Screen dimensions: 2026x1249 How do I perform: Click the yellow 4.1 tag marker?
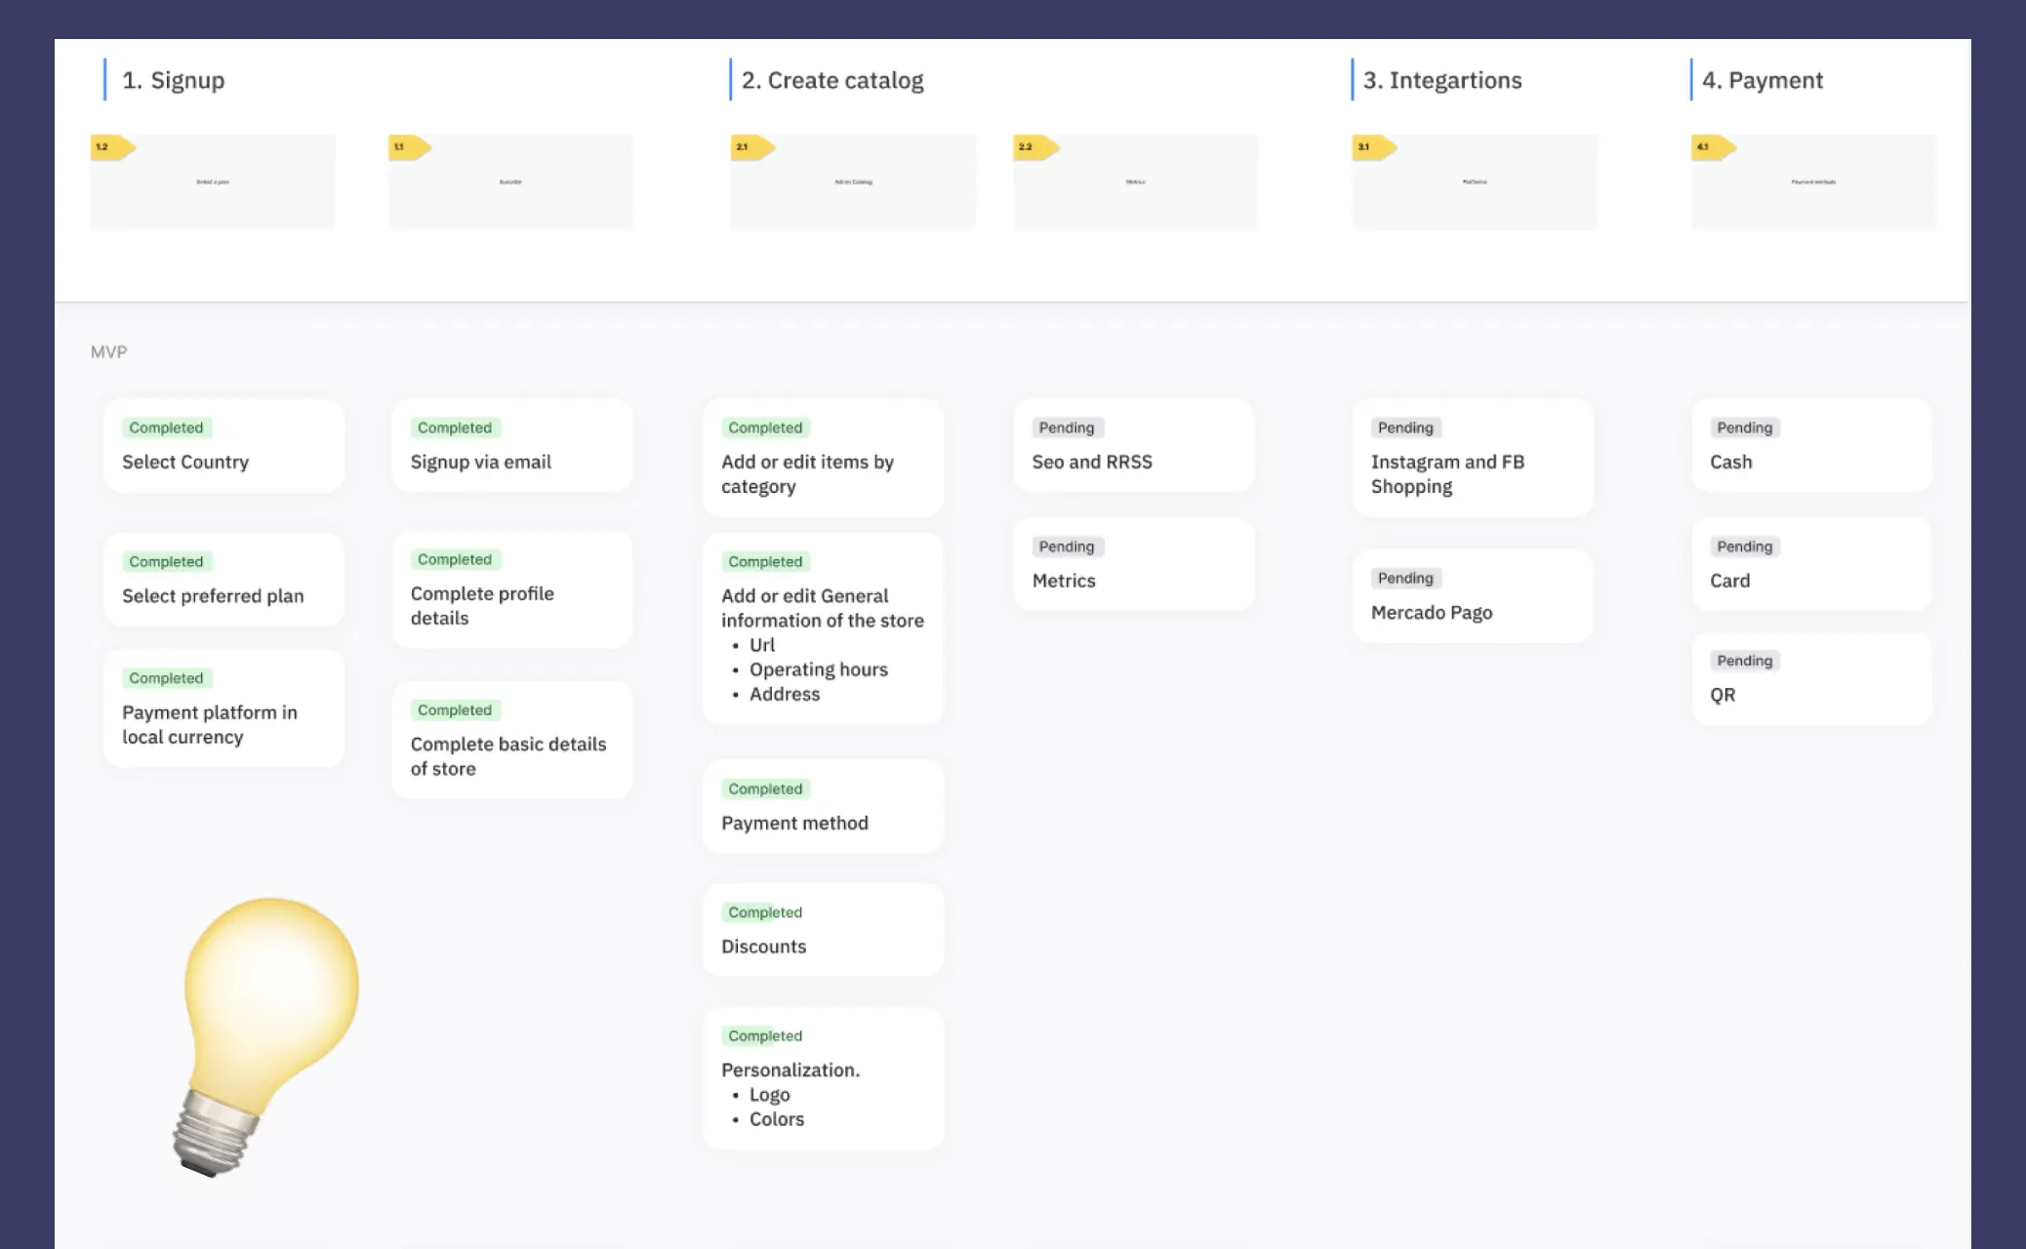1712,147
